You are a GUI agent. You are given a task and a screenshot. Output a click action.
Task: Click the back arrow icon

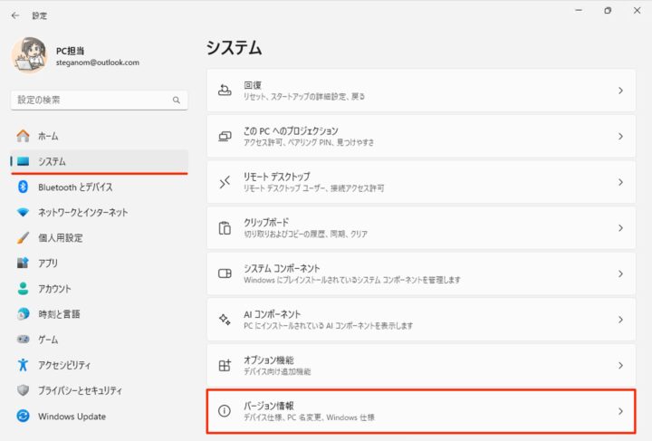[15, 15]
